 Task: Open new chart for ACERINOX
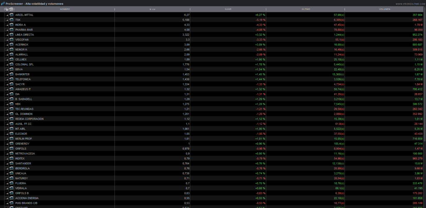[11, 45]
